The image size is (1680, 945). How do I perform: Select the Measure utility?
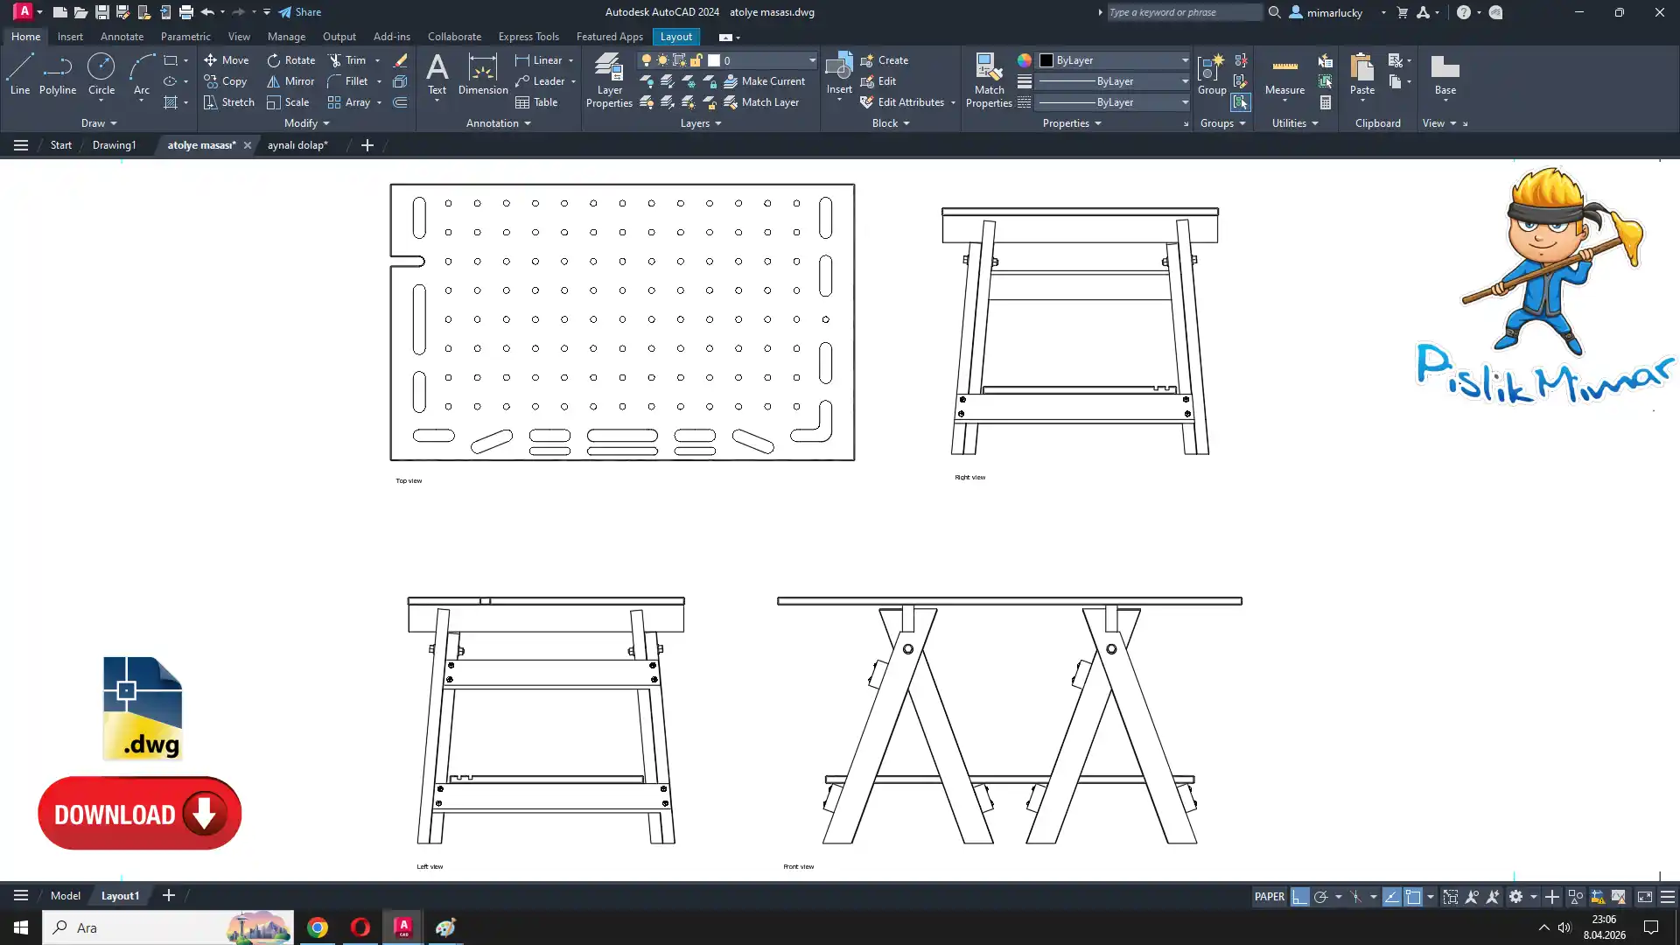point(1284,75)
